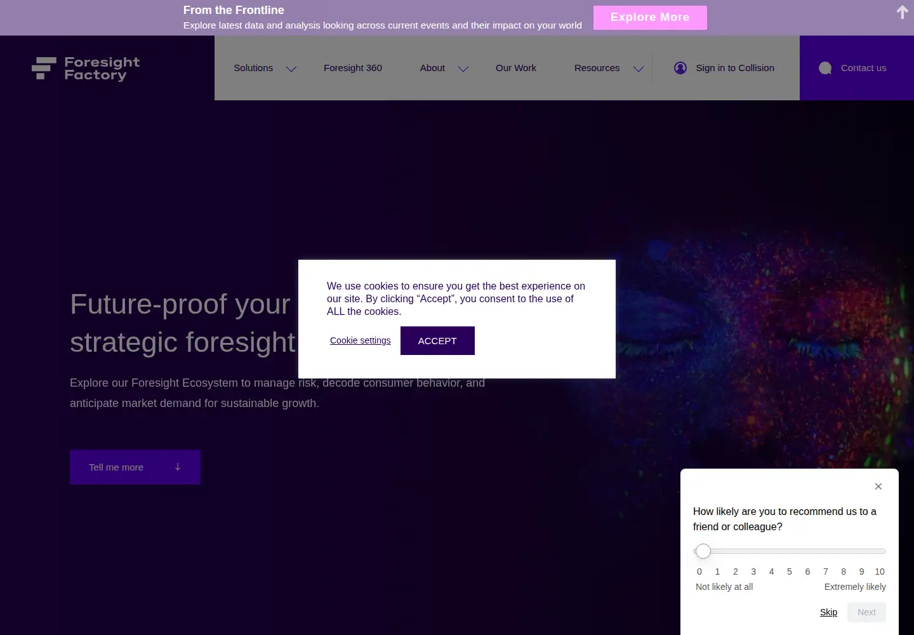Go to Our Work page

[x=516, y=68]
